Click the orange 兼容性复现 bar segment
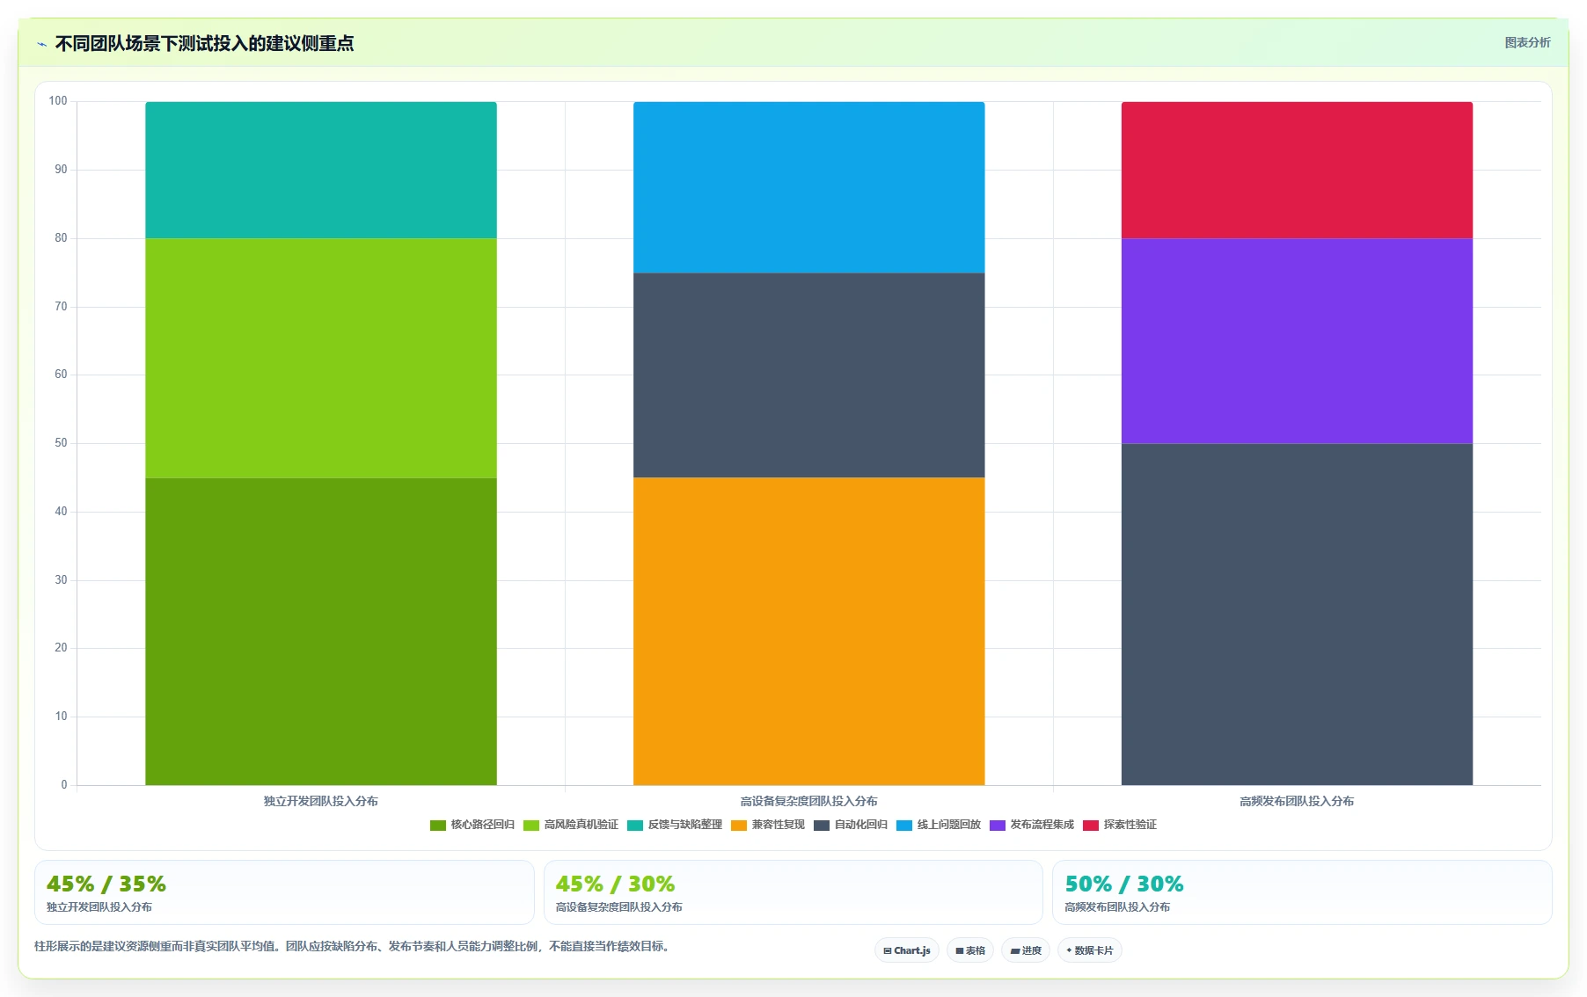1587x997 pixels. coord(809,631)
